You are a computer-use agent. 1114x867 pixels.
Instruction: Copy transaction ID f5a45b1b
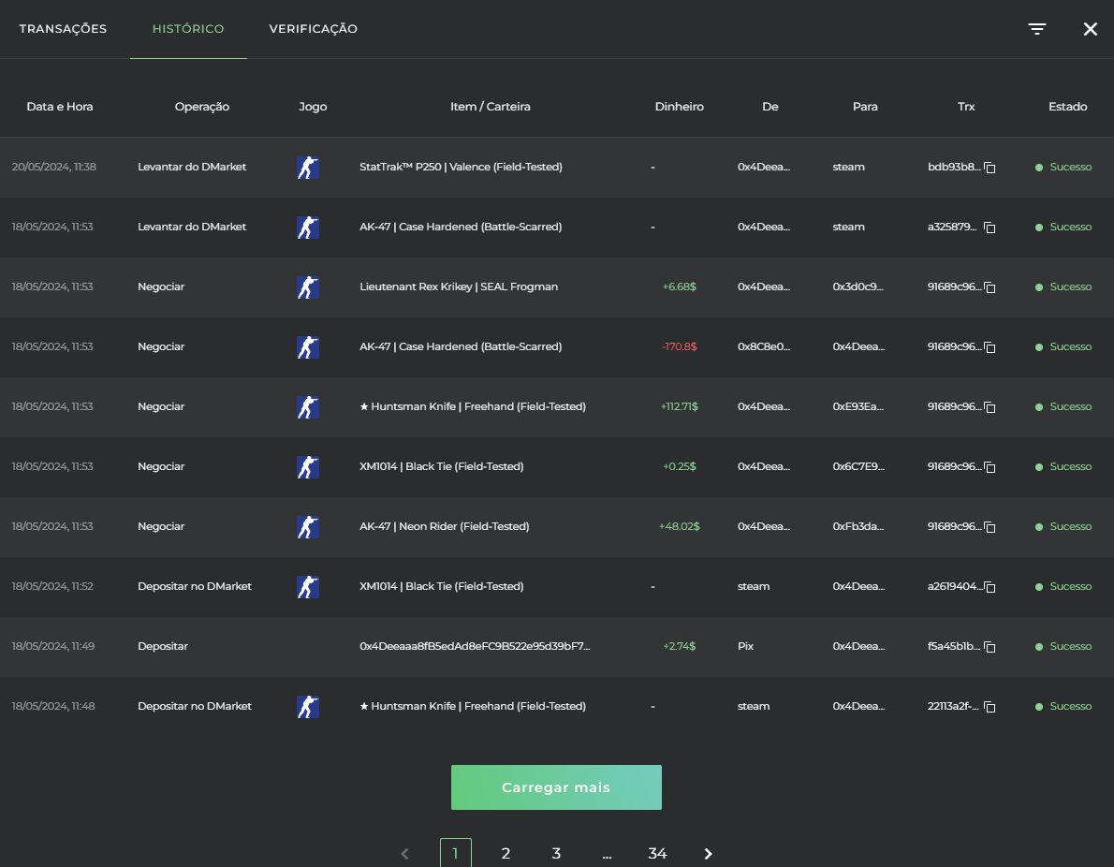(x=989, y=647)
